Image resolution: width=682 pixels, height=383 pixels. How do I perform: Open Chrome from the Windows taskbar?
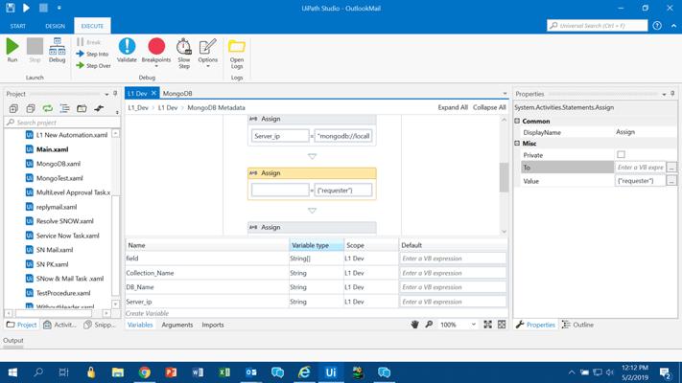click(145, 372)
